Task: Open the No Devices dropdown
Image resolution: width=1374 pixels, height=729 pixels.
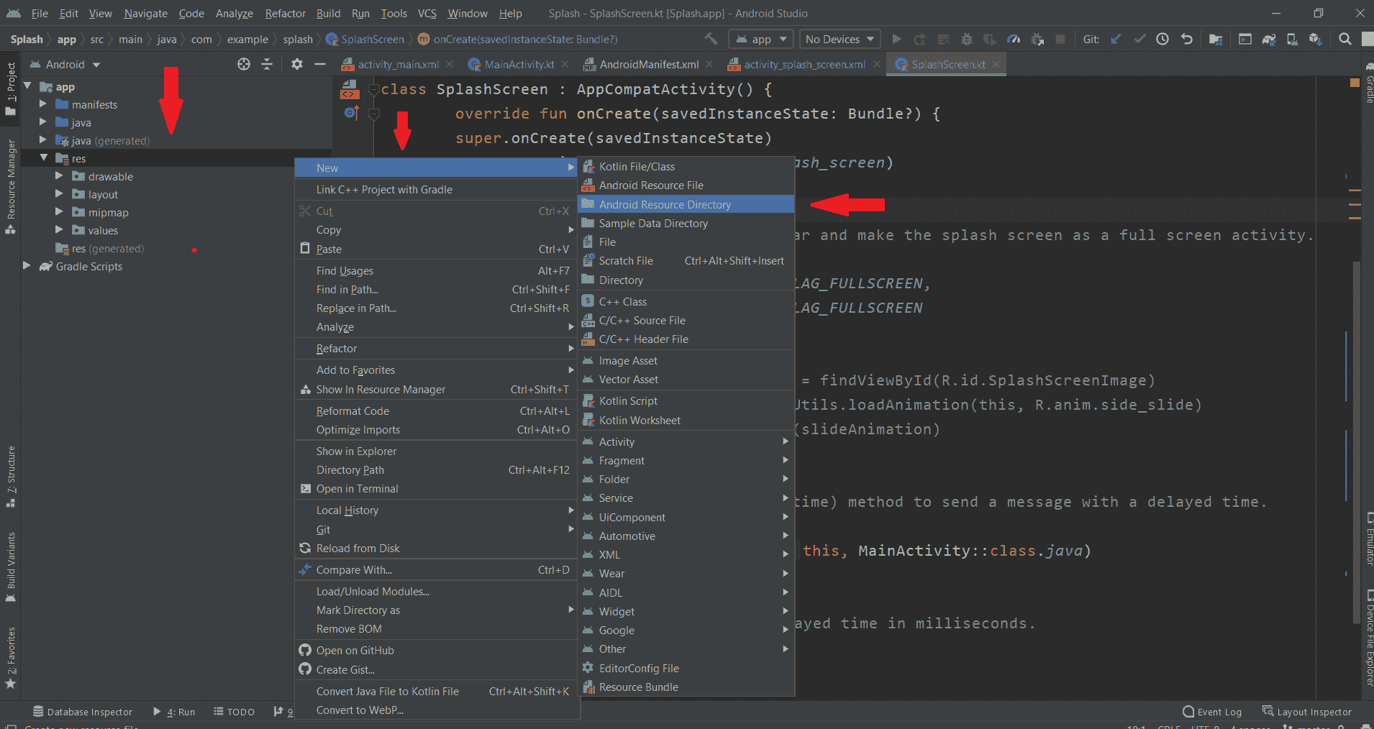Action: coord(840,40)
